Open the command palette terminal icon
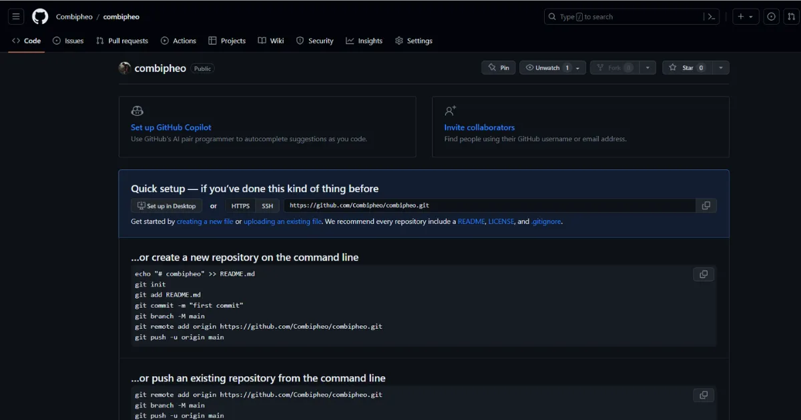The image size is (801, 420). [x=711, y=16]
